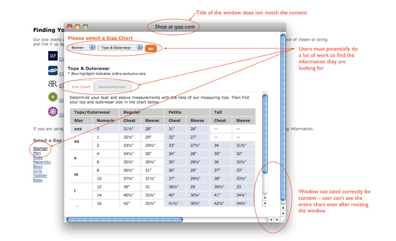Open the Baby size chart link
396x241 pixels.
[x=38, y=180]
